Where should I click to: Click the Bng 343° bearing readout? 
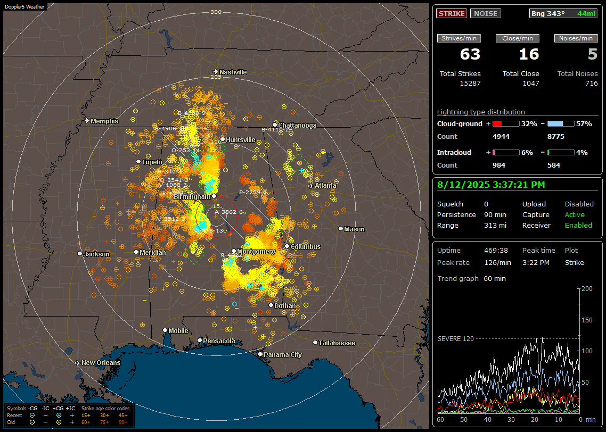pos(547,13)
